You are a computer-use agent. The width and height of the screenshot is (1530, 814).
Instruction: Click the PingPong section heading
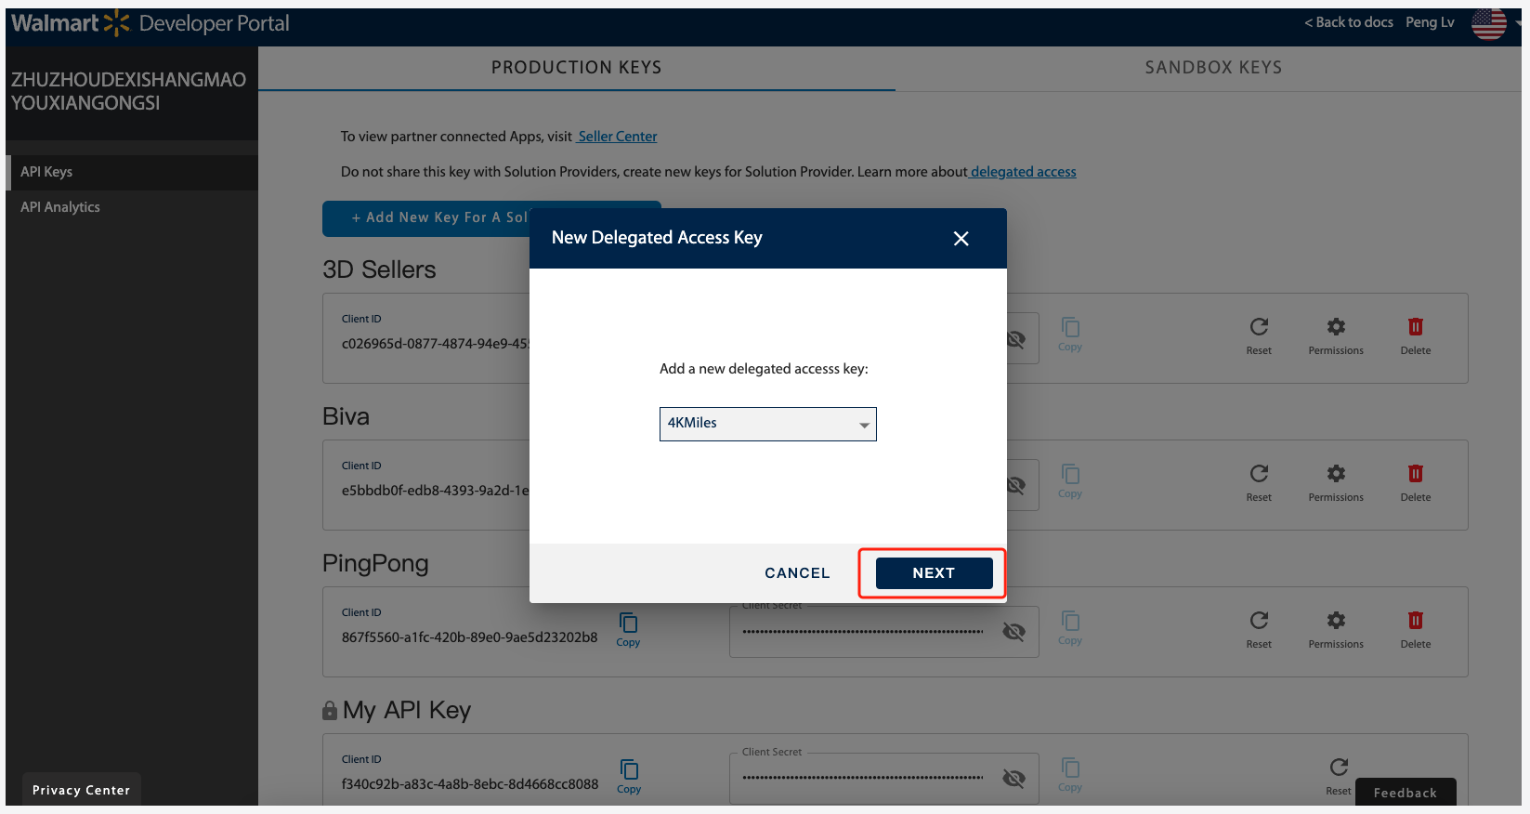click(375, 564)
